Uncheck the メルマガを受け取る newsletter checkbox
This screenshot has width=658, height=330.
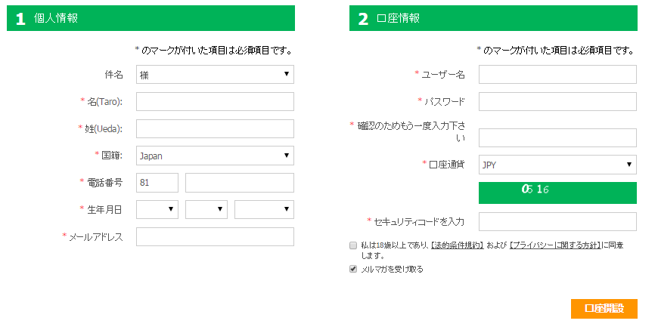click(353, 269)
